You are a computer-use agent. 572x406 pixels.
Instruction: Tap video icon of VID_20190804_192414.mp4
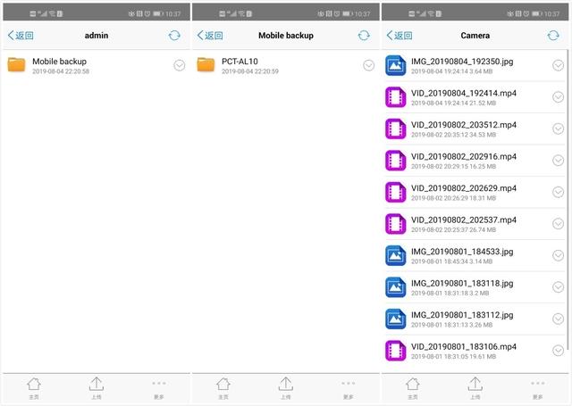click(396, 97)
